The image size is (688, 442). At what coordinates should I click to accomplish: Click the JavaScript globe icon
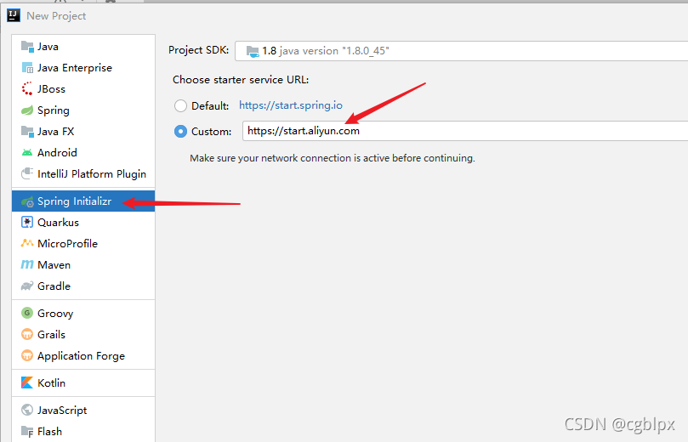point(27,410)
